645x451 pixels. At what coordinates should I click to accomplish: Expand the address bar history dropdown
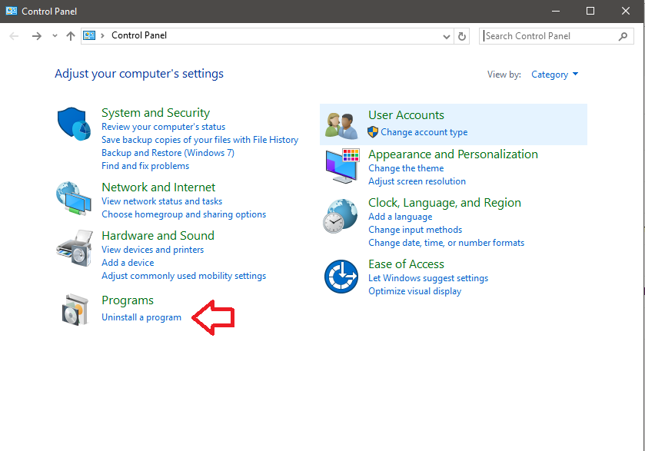click(447, 37)
